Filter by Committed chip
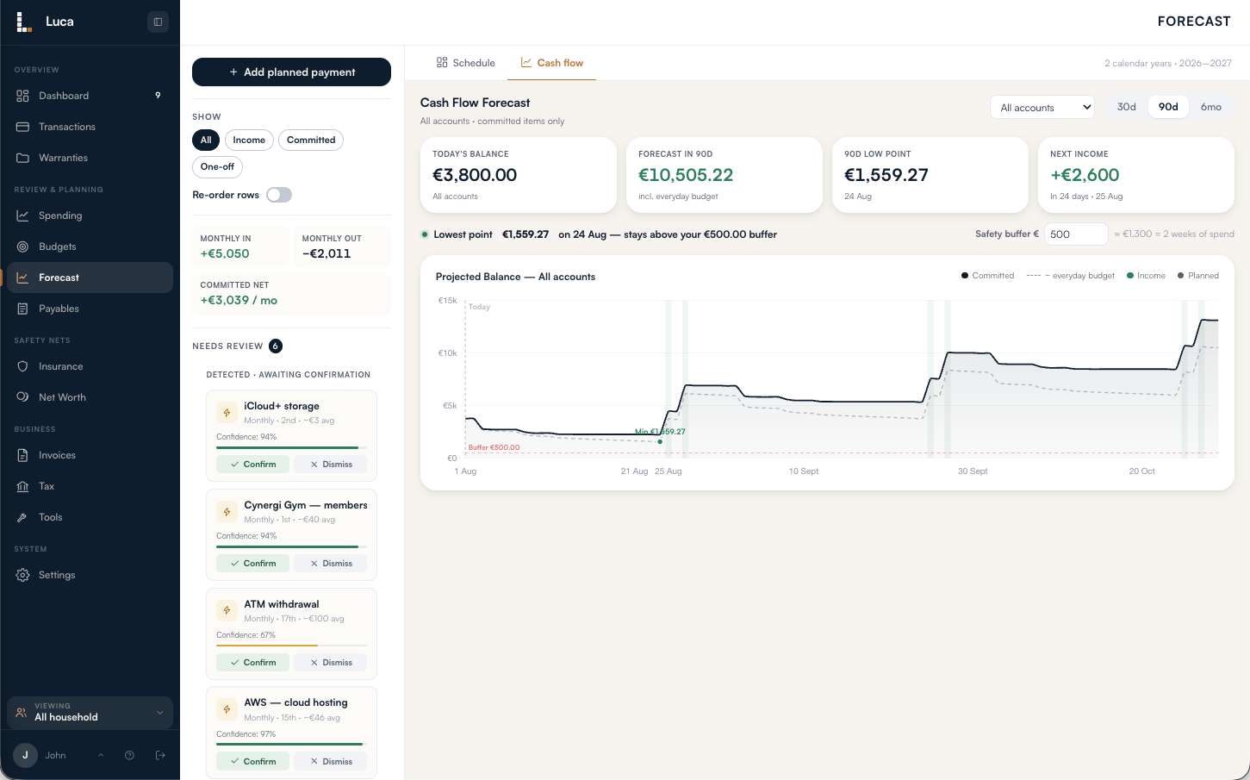Image resolution: width=1250 pixels, height=780 pixels. tap(311, 140)
